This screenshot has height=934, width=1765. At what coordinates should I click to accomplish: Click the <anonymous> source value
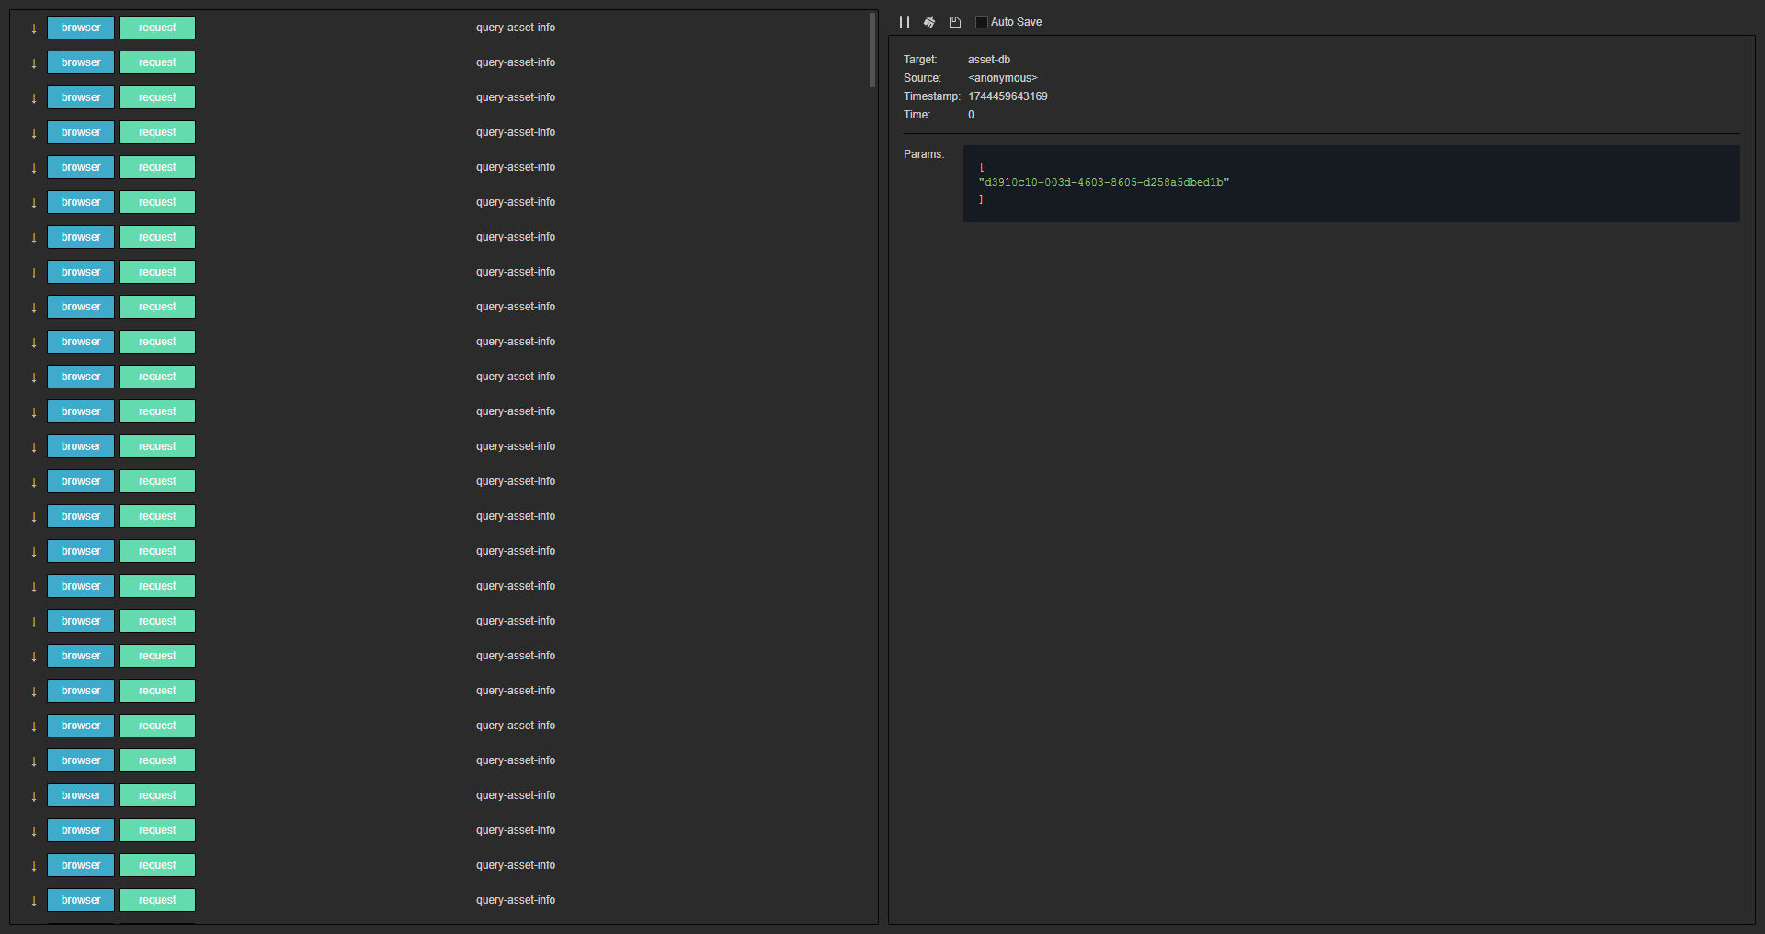[1002, 78]
